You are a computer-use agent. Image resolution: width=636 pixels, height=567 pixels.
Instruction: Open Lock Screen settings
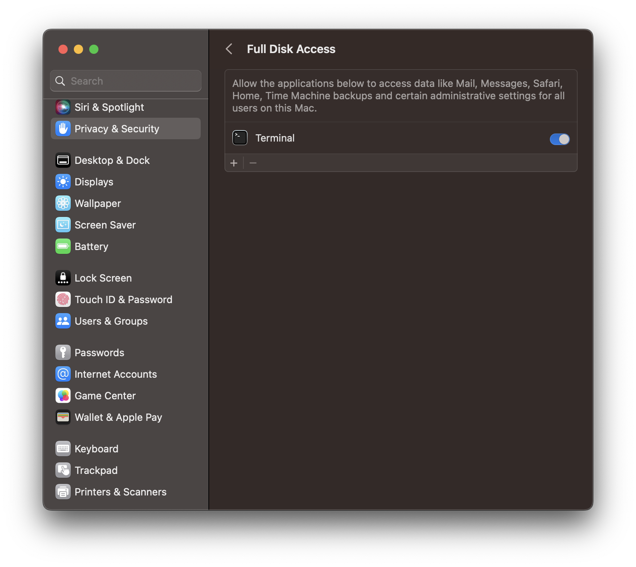pyautogui.click(x=103, y=278)
